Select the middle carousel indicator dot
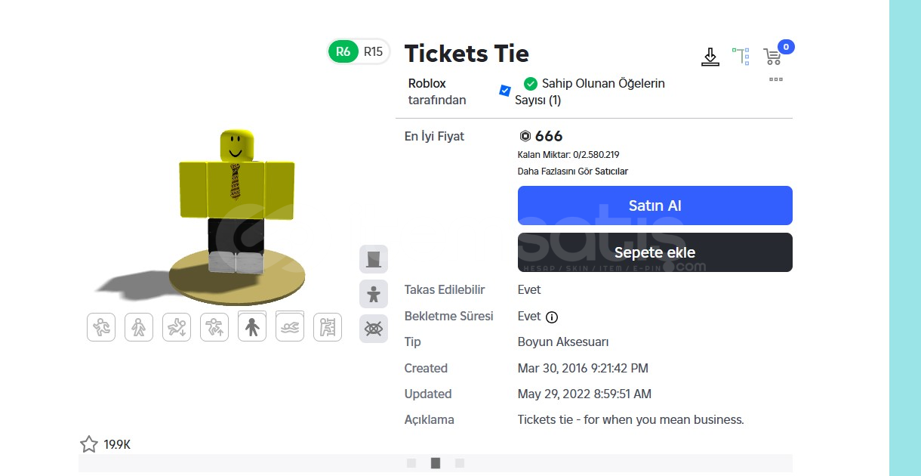Image resolution: width=921 pixels, height=476 pixels. point(436,463)
